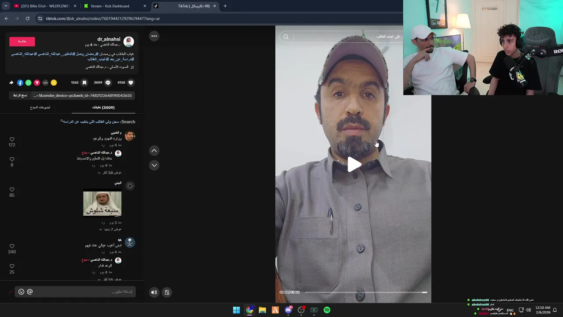Click ENG language indicator in system tray
563x317 pixels.
tap(510, 310)
